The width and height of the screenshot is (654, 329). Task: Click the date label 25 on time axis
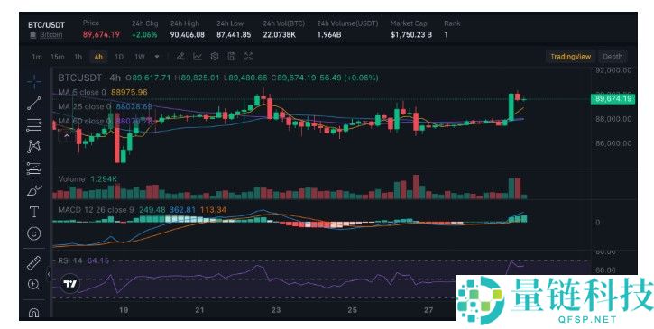pos(353,310)
